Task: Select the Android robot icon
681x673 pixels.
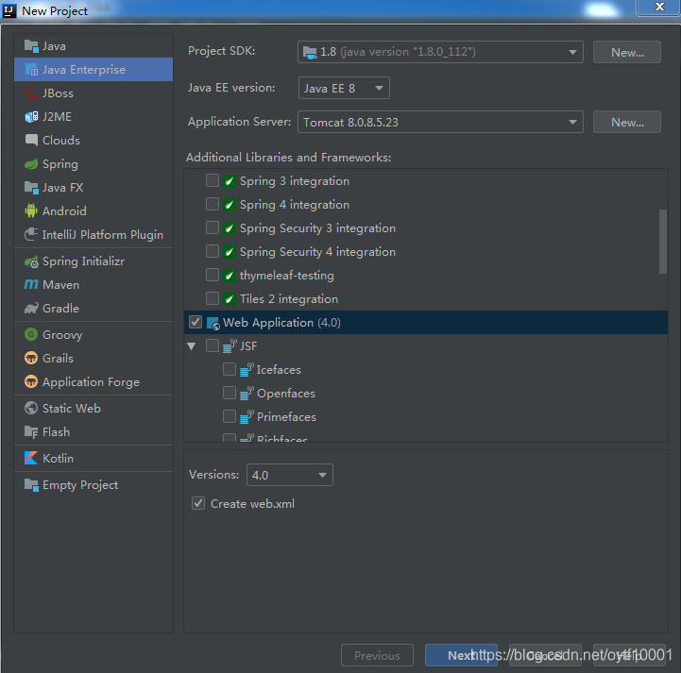Action: pyautogui.click(x=31, y=210)
